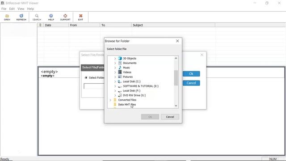Open the Edit menu

[x=12, y=9]
